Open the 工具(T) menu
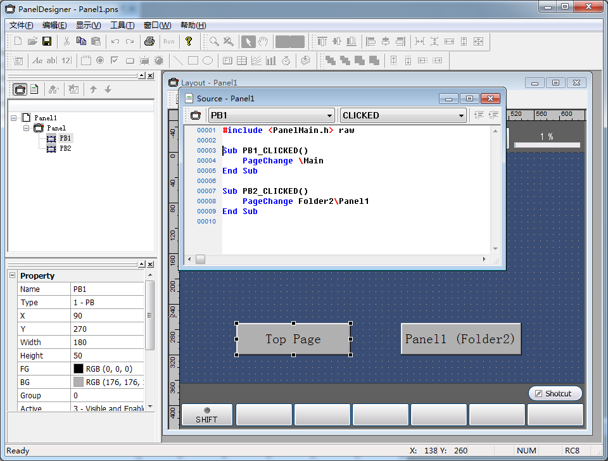The image size is (608, 461). coord(122,25)
